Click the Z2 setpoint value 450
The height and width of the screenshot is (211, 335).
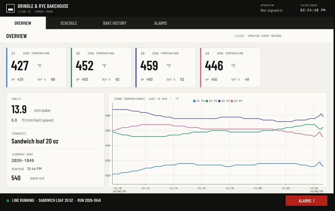tap(85, 79)
